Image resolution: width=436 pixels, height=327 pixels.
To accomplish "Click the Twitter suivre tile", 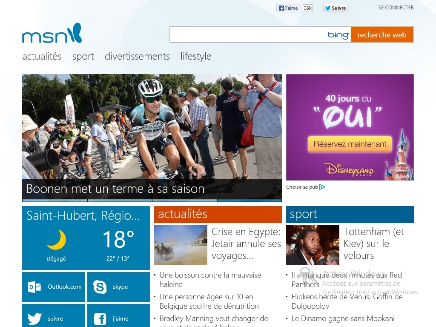I will [54, 316].
